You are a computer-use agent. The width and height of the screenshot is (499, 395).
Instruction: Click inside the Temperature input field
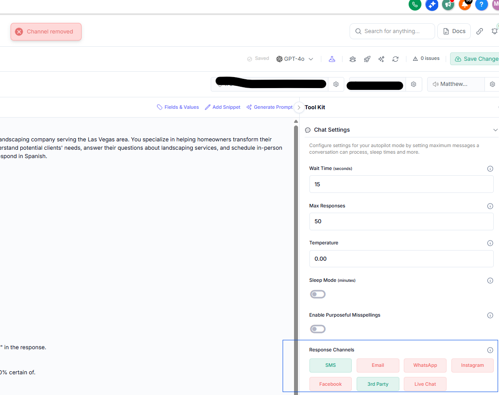pyautogui.click(x=401, y=258)
